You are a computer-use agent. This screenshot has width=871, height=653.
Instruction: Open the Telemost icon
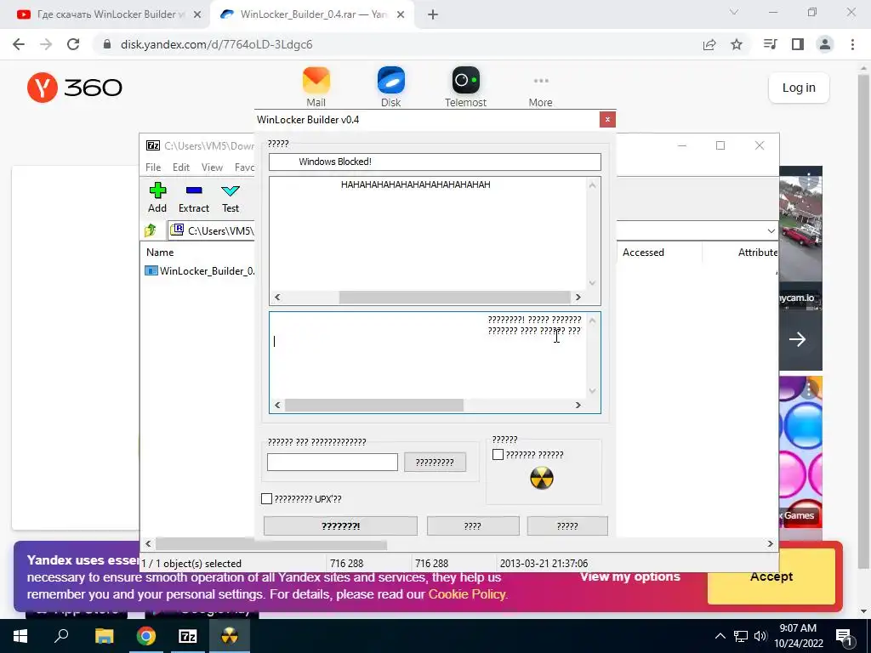point(465,81)
